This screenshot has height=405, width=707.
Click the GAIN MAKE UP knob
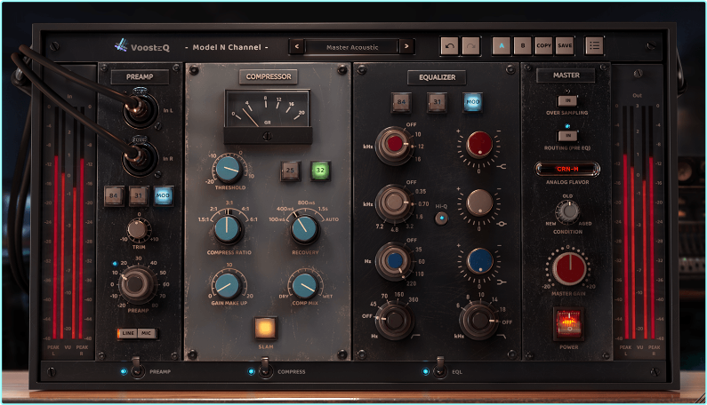click(x=228, y=285)
